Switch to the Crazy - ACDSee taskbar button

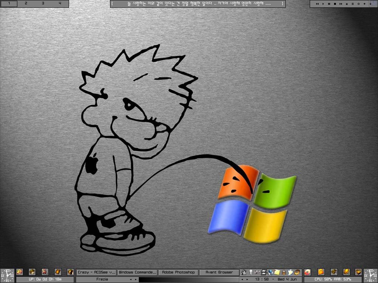click(x=96, y=272)
